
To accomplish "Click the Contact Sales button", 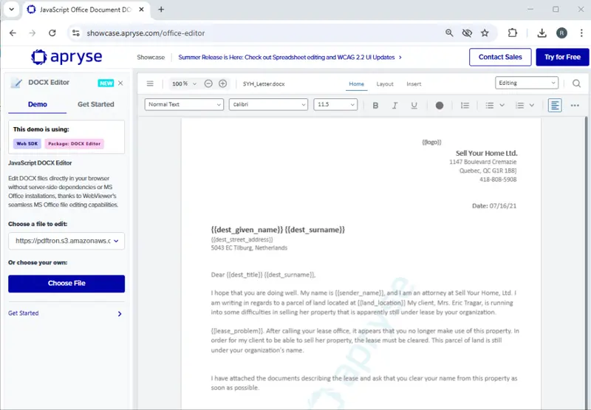I will tap(500, 57).
